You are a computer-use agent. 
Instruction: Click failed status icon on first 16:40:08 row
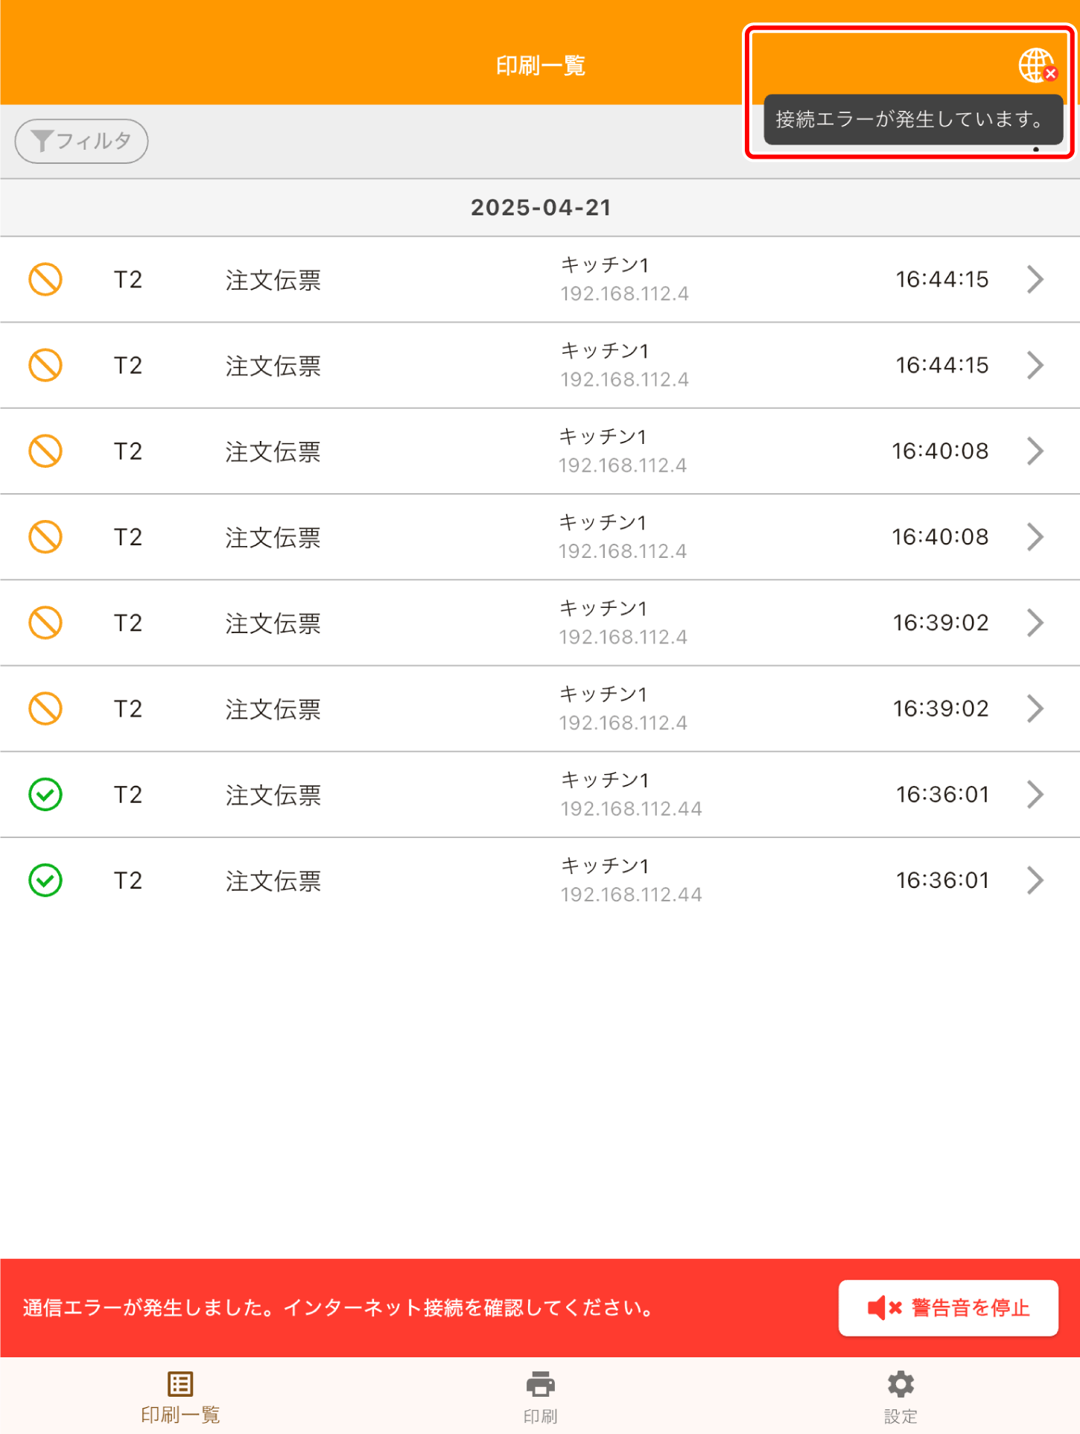(45, 451)
